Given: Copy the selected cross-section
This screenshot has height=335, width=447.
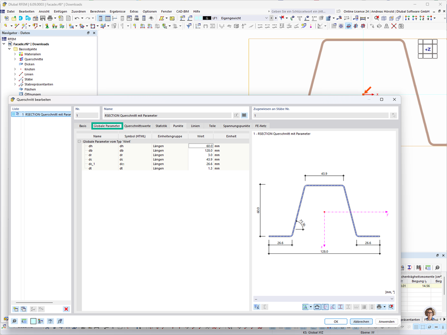Looking at the screenshot, I should (x=24, y=309).
